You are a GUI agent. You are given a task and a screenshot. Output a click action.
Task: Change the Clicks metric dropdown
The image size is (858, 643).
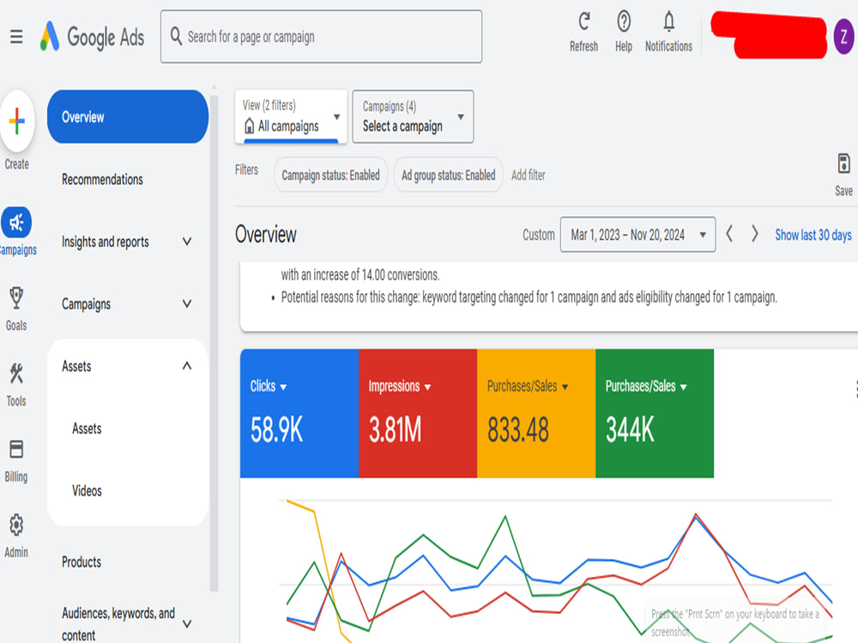(x=268, y=386)
